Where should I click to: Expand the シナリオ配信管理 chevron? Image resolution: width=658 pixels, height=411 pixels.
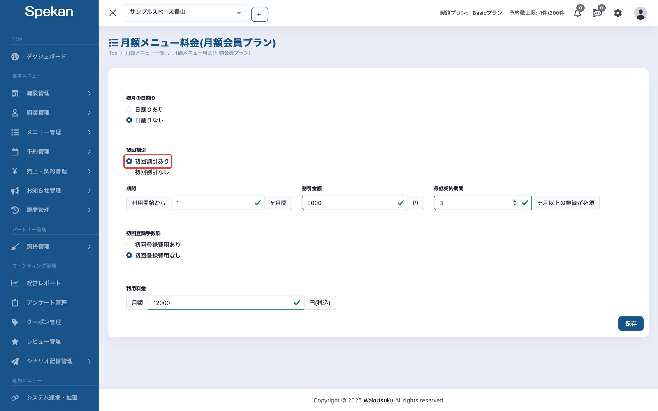click(x=89, y=361)
